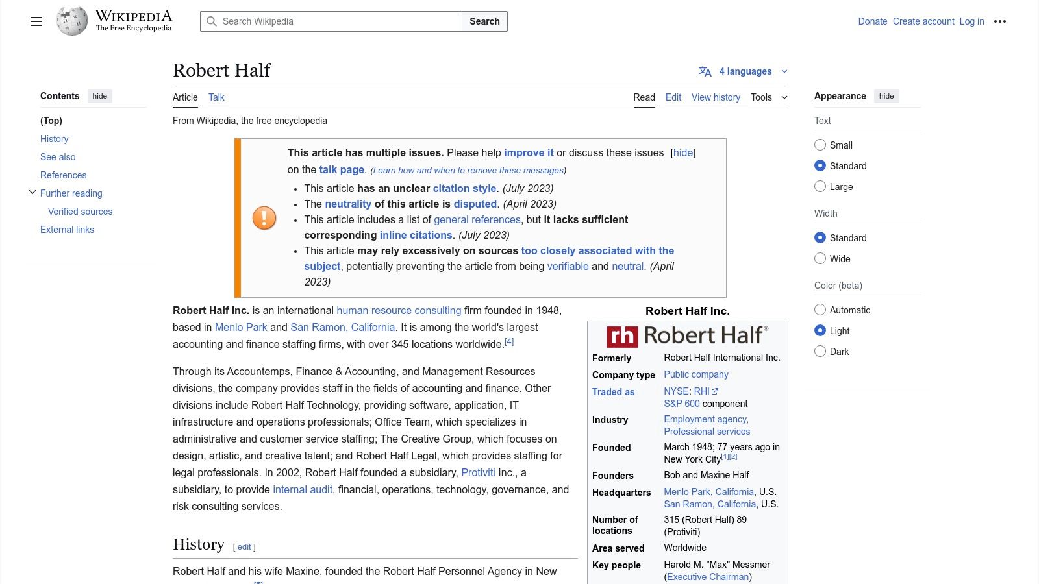Open the Traded as link
Image resolution: width=1039 pixels, height=584 pixels.
click(613, 392)
